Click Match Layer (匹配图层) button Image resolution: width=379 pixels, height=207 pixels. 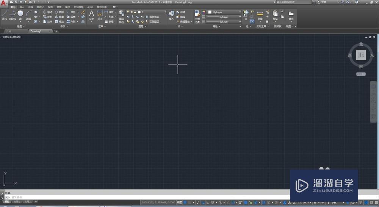click(152, 22)
